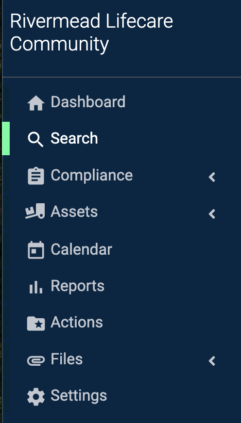
Task: Open the Reports section
Action: tap(78, 286)
